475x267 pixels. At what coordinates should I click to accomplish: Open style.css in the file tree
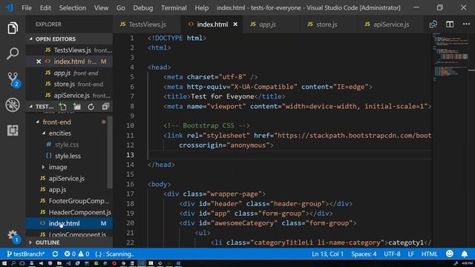[x=67, y=145]
